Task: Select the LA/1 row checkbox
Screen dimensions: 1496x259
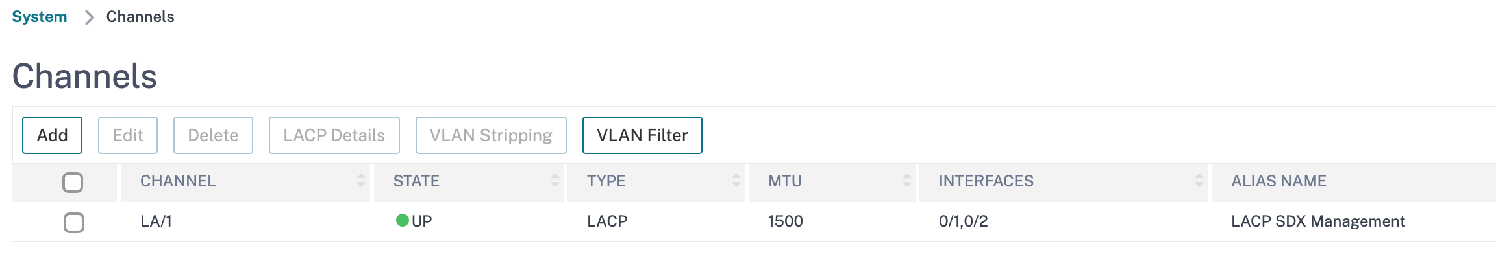Action: pos(73,222)
